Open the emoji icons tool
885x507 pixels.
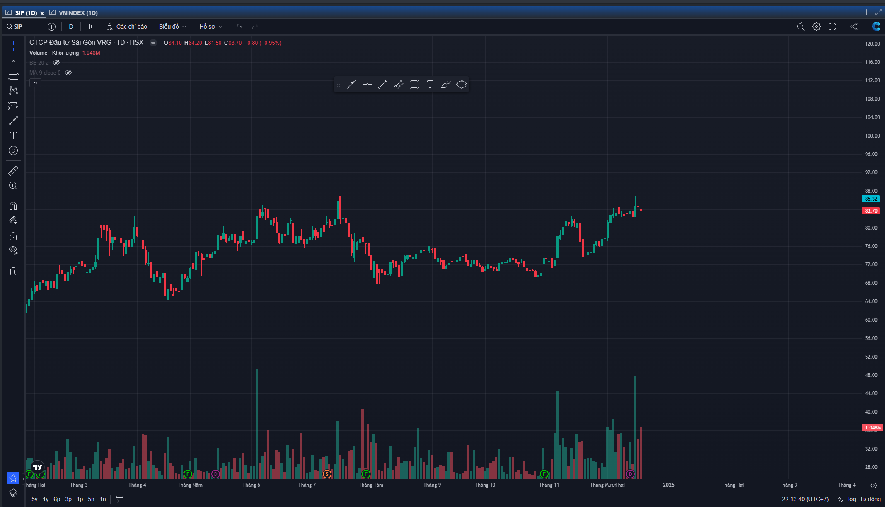pos(13,150)
